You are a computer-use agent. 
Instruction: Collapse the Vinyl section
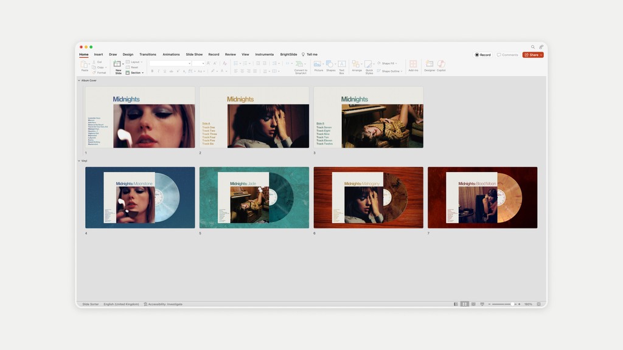click(x=80, y=160)
